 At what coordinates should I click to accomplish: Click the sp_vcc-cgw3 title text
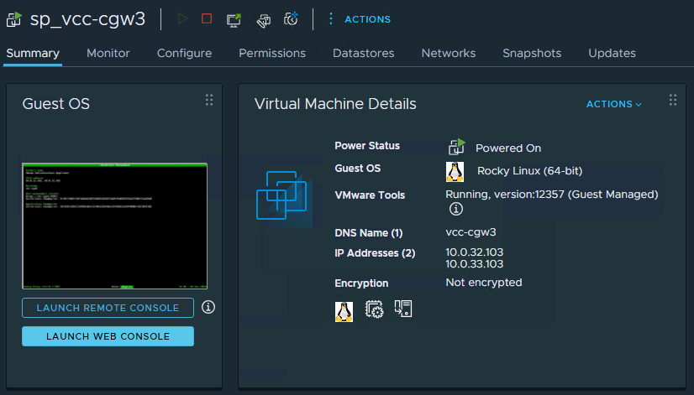tap(87, 19)
